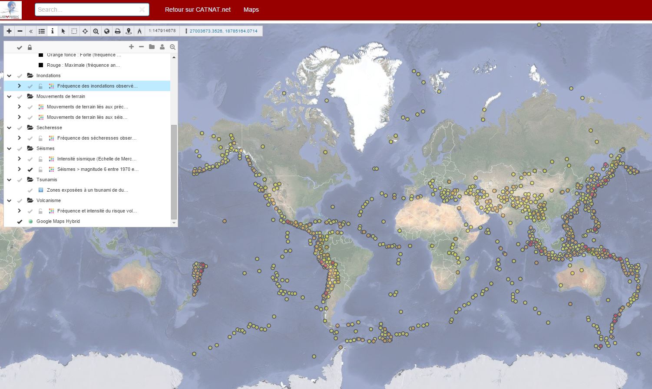Click Retour sur CATNAT.net link

point(198,10)
